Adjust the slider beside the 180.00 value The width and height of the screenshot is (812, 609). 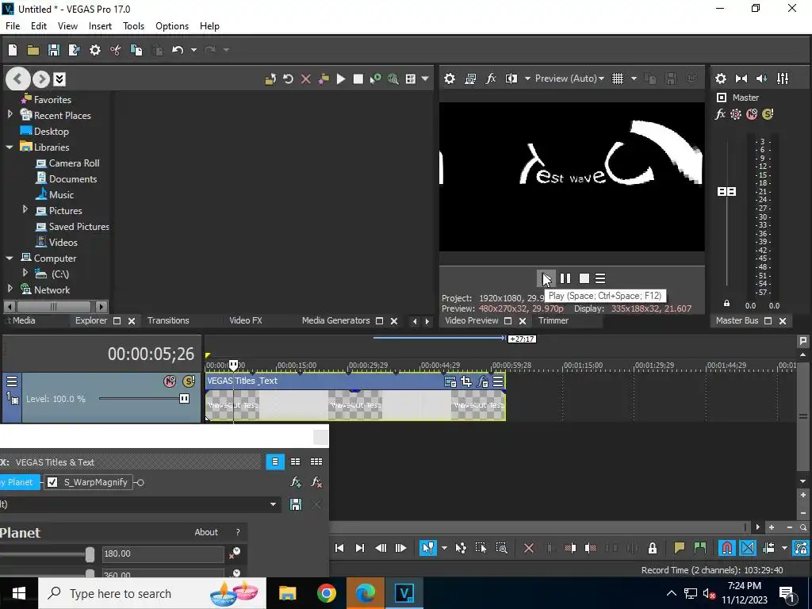[90, 554]
